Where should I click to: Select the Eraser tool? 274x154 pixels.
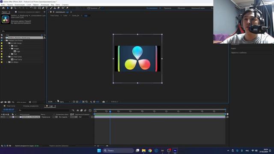[59, 8]
